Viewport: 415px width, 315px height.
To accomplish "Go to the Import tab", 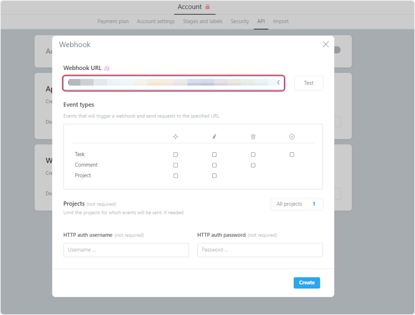I will (281, 21).
